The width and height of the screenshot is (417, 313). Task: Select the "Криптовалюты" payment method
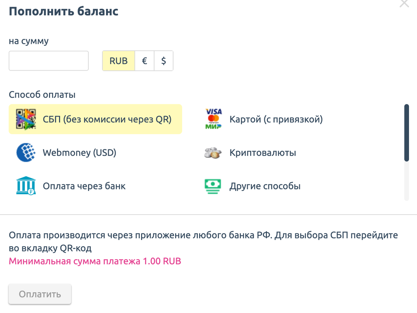[262, 152]
